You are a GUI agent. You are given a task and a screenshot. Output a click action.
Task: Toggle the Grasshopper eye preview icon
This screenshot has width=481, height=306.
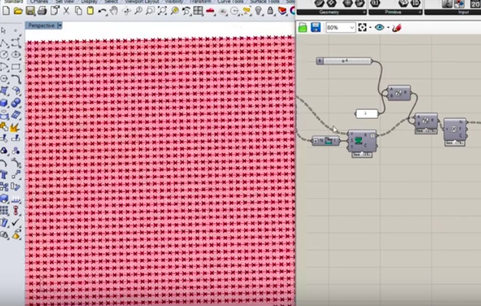tap(379, 27)
